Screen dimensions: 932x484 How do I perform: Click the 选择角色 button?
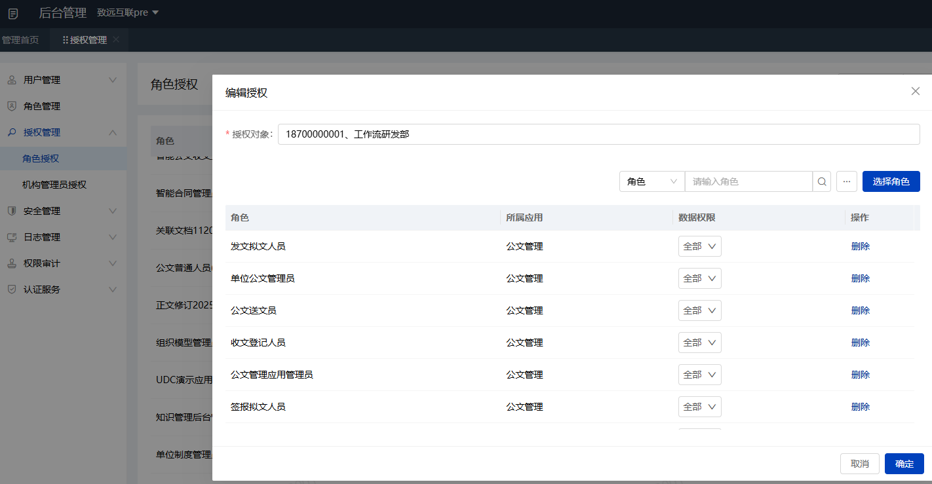tap(891, 181)
